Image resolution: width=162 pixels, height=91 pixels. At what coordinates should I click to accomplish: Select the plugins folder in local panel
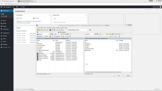pyautogui.click(x=40, y=49)
